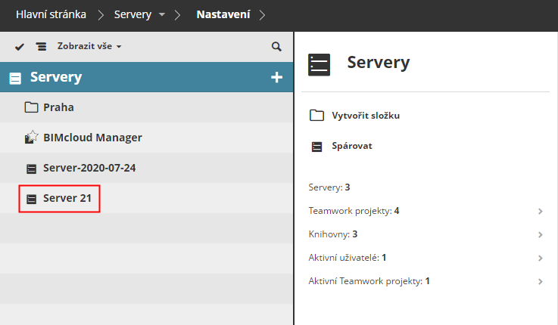558x325 pixels.
Task: Click the tree view list icon
Action: (x=41, y=47)
